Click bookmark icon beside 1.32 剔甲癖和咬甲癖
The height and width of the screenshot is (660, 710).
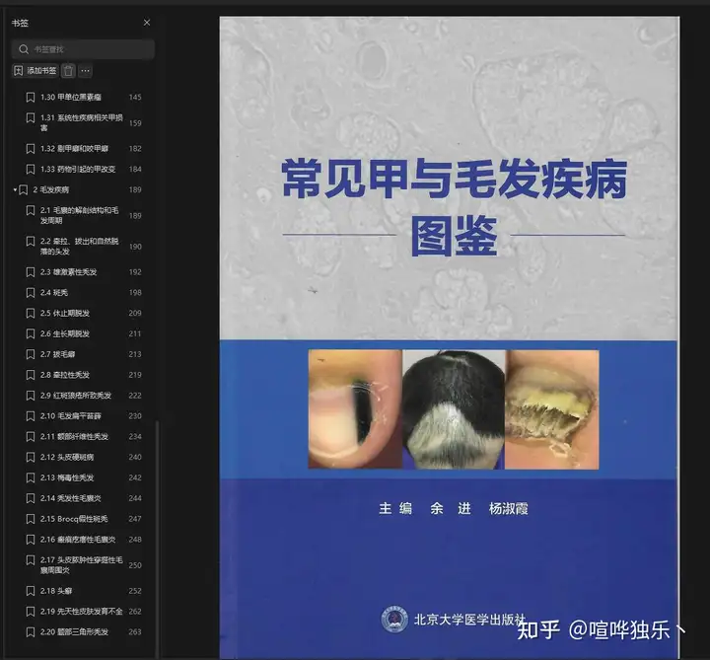tap(32, 148)
